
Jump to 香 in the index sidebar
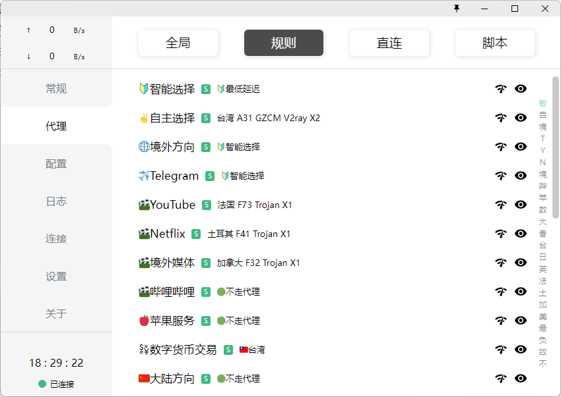(543, 234)
